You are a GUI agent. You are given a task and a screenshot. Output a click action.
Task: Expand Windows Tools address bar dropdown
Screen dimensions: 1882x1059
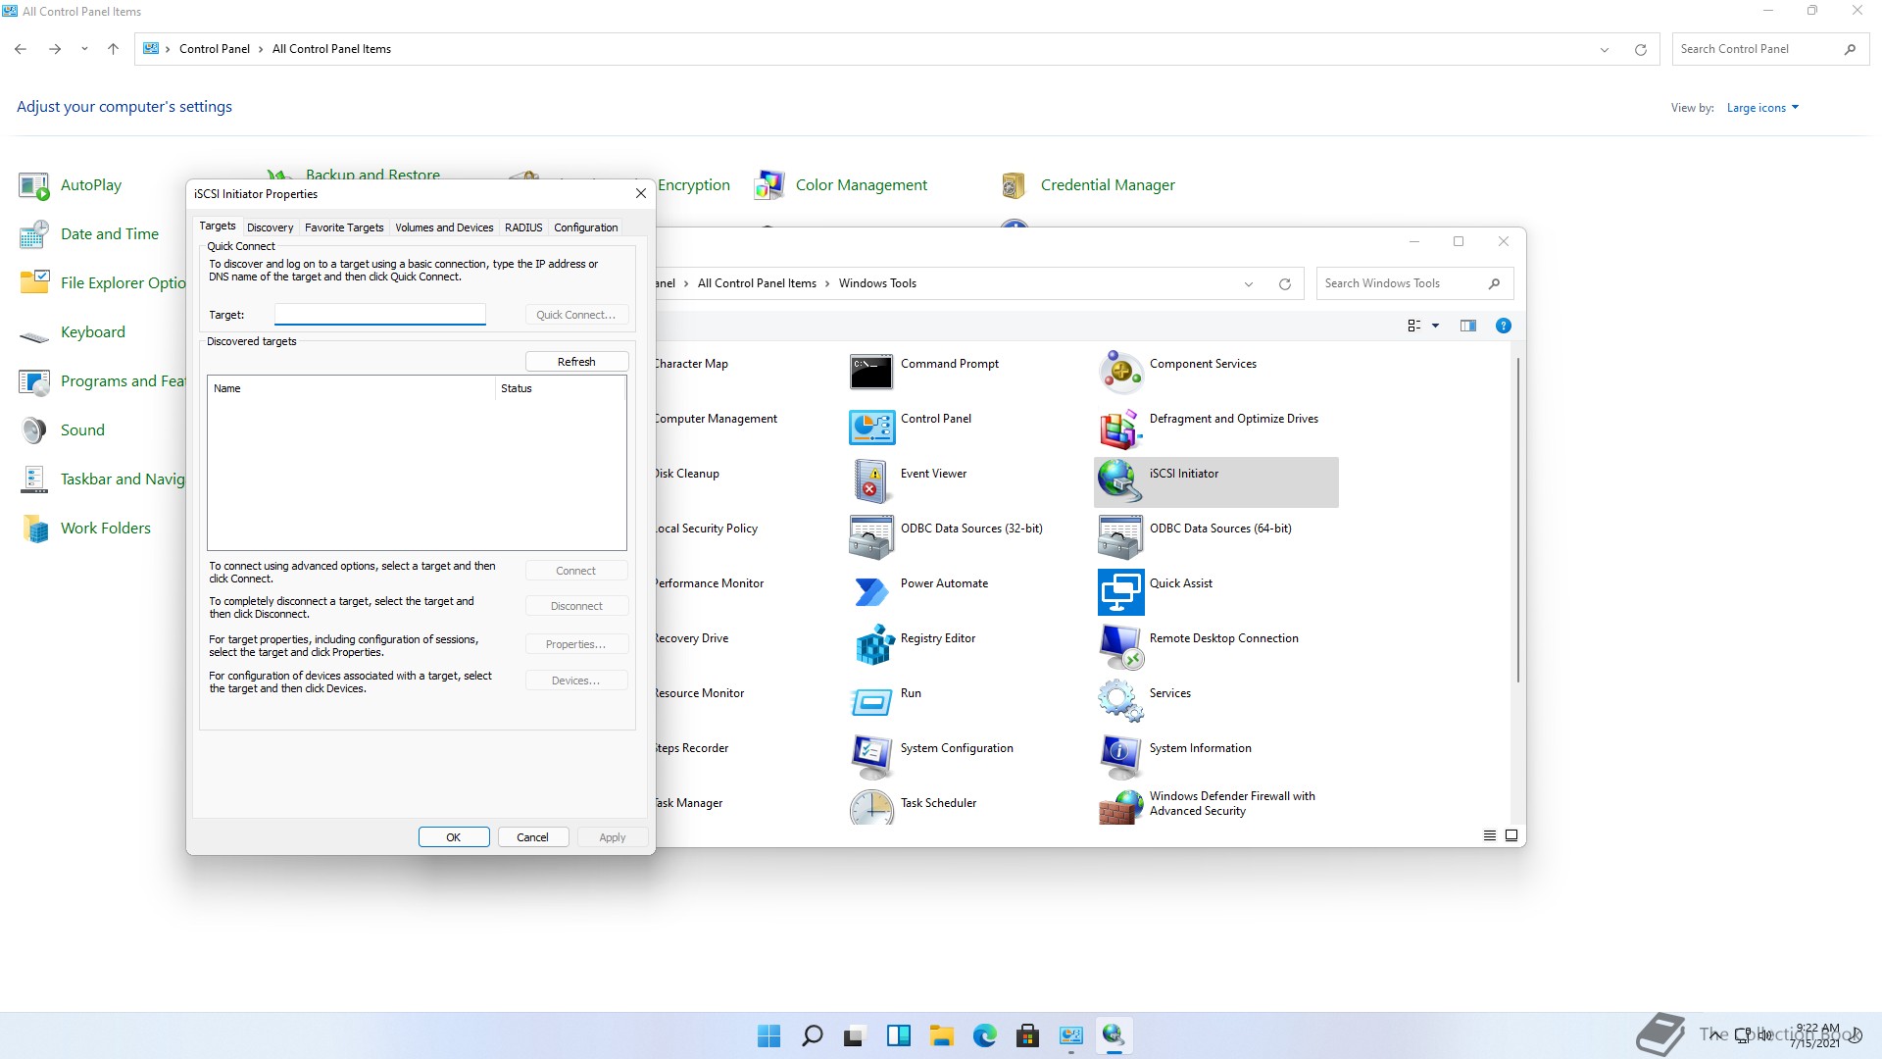pyautogui.click(x=1248, y=284)
